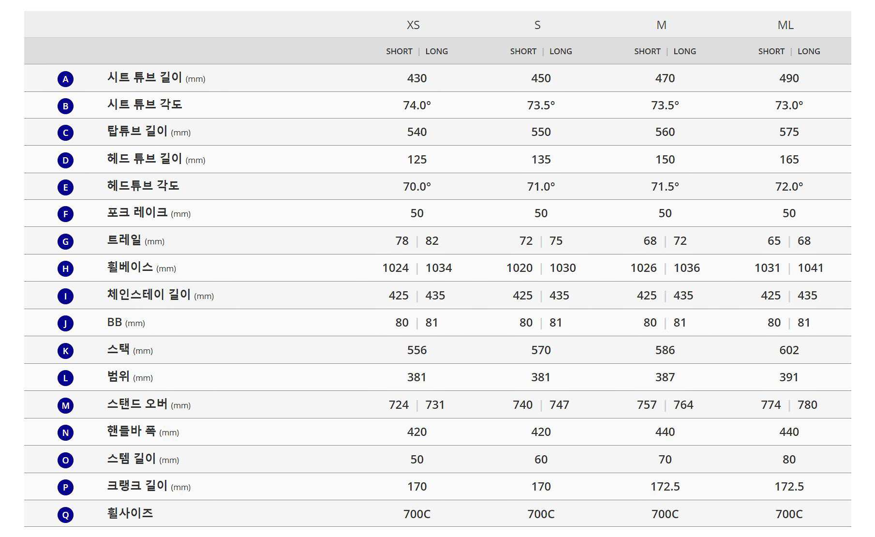
Task: Select the ML size column header
Action: (x=786, y=25)
